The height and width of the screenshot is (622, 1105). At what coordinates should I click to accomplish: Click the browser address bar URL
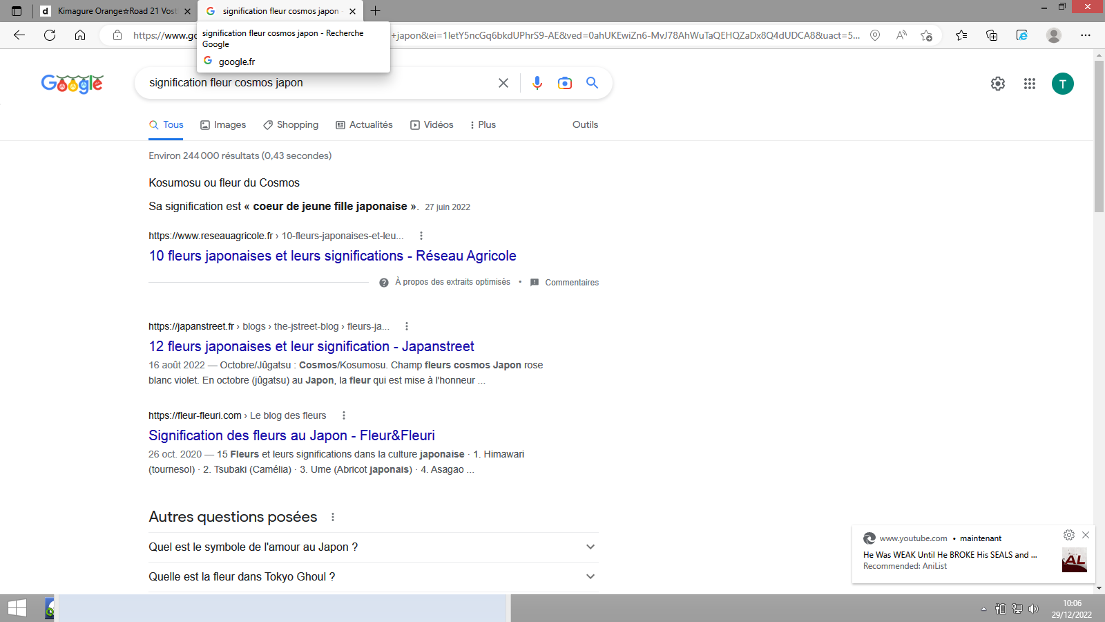[496, 35]
